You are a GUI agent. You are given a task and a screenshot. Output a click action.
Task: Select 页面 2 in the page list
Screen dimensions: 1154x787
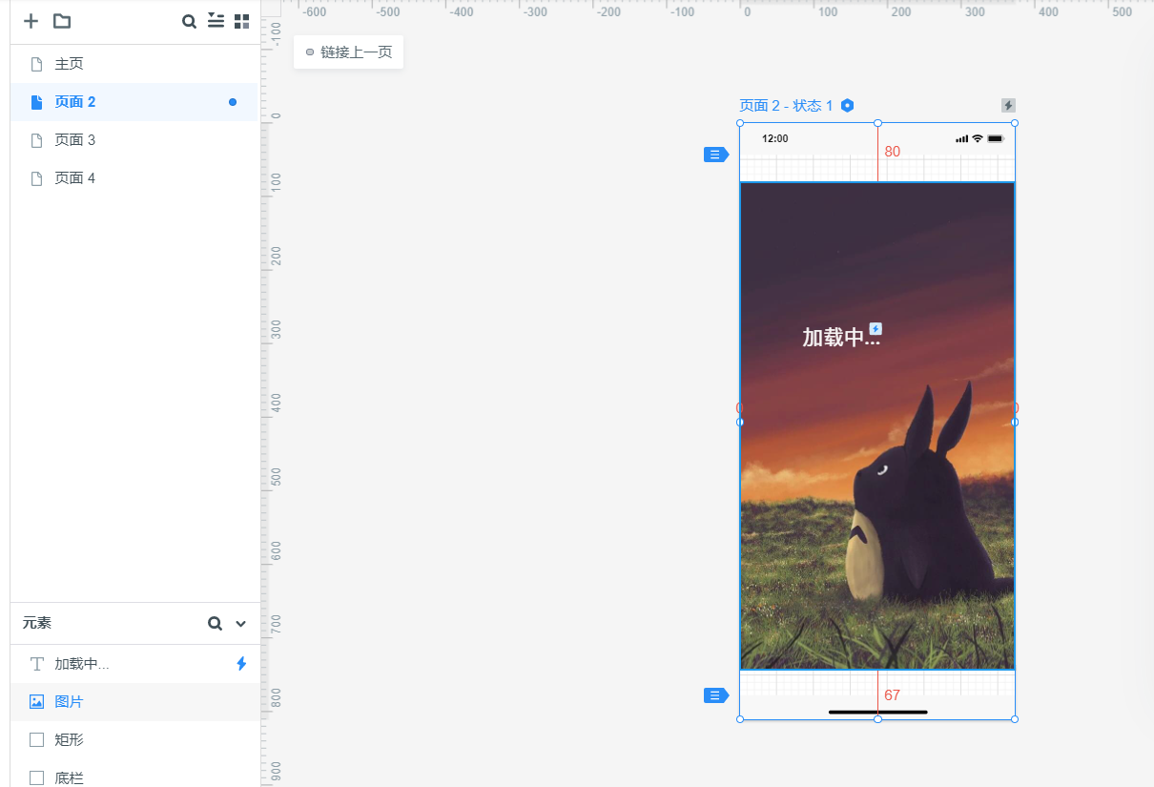[134, 102]
